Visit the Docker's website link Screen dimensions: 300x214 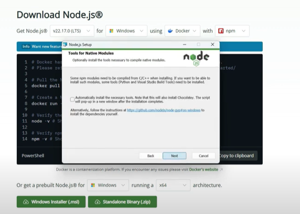pos(204,170)
